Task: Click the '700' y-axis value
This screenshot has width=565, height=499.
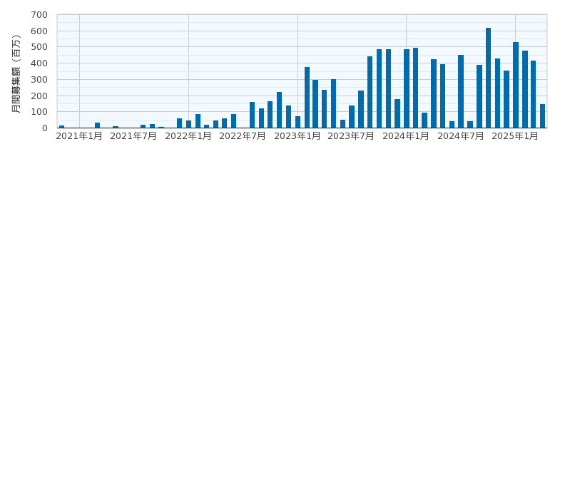Action: click(x=39, y=15)
